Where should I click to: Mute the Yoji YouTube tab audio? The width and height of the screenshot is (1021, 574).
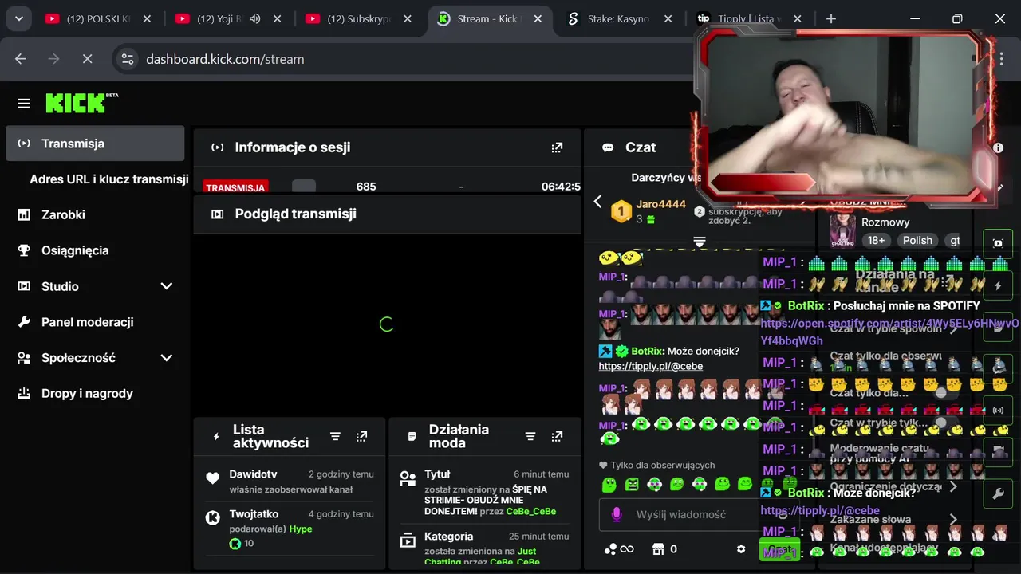coord(255,18)
